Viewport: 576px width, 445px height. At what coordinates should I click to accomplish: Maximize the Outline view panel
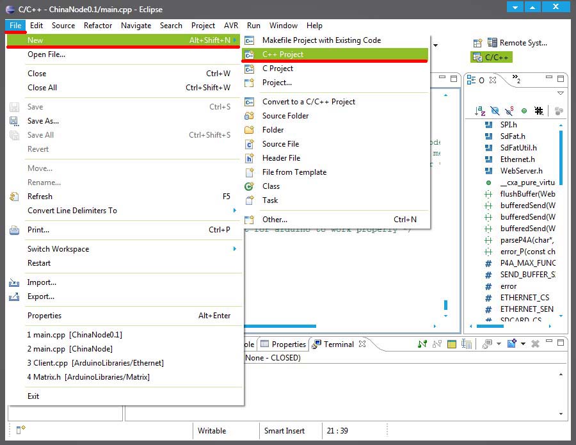pos(561,78)
